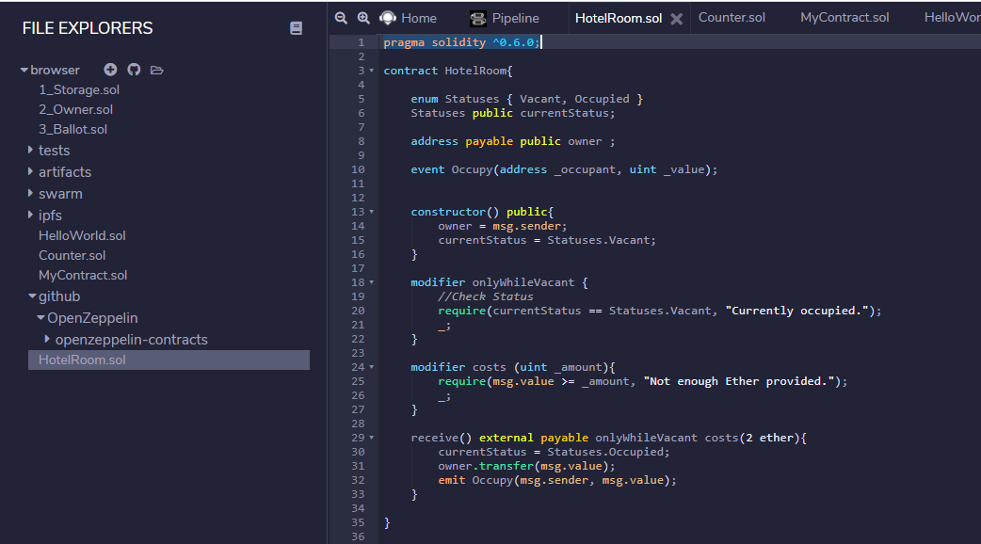The width and height of the screenshot is (981, 544).
Task: Open local folder icon next to browser
Action: coord(157,70)
